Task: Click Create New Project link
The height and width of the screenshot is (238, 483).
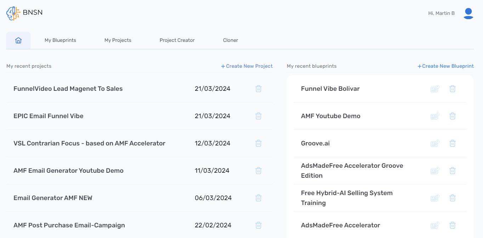Action: tap(247, 66)
